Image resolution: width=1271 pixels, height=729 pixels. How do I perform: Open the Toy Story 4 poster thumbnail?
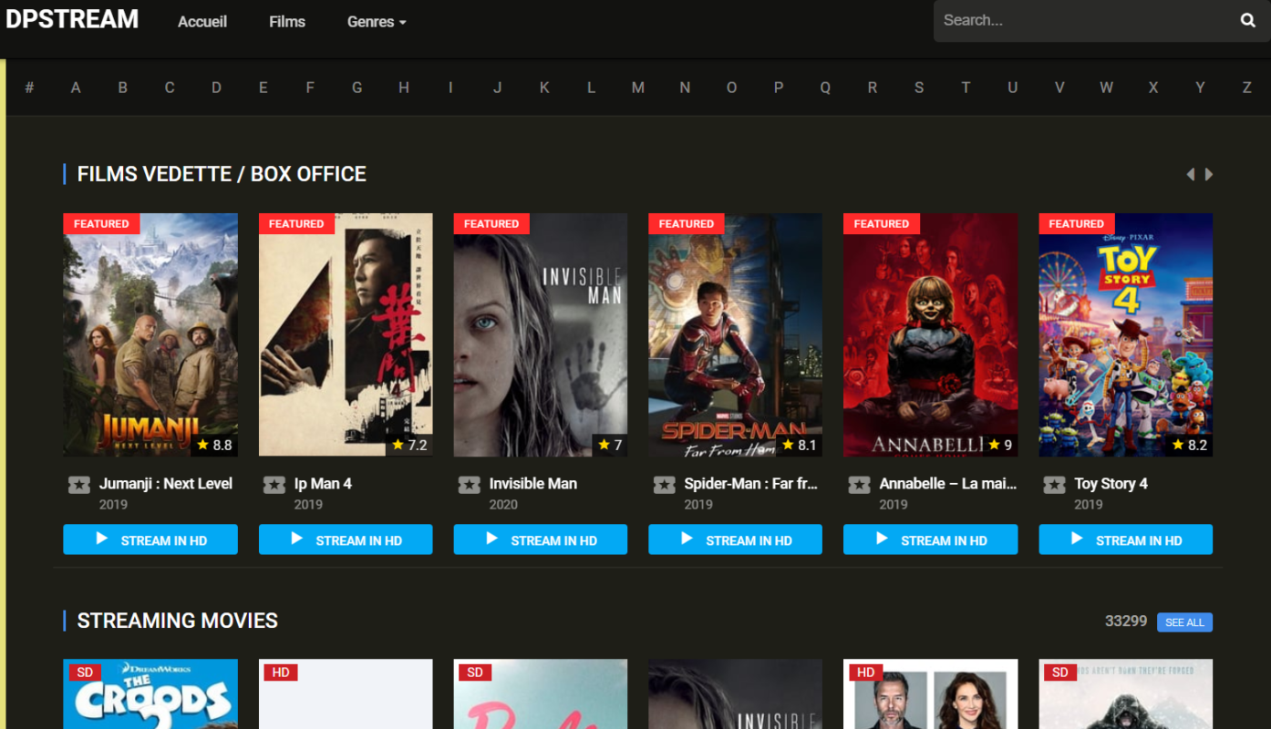(1125, 334)
